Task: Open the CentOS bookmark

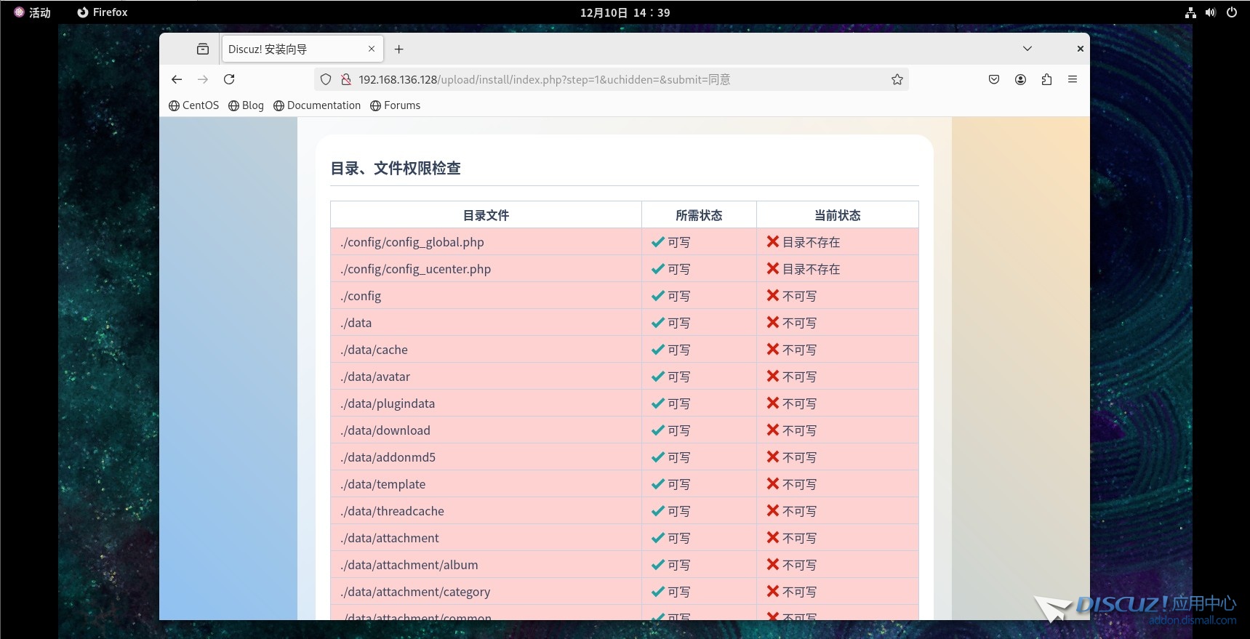Action: 193,105
